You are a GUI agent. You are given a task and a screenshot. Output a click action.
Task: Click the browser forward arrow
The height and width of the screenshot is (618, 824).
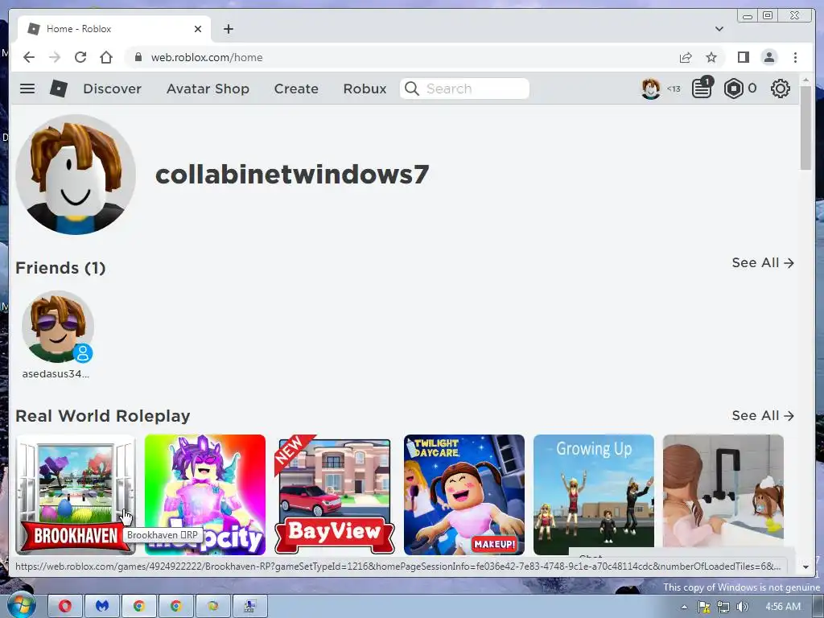click(x=55, y=57)
